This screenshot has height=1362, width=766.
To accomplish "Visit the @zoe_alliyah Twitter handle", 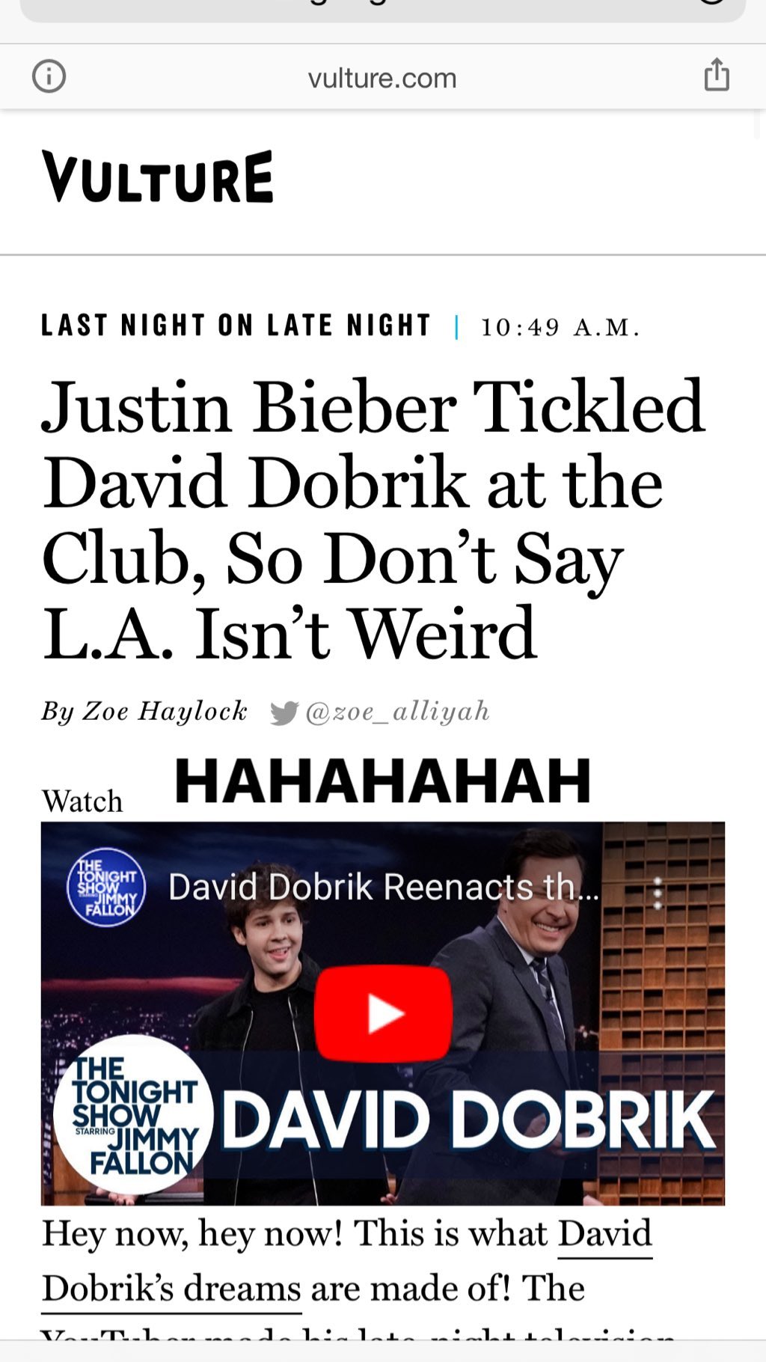I will coord(397,712).
